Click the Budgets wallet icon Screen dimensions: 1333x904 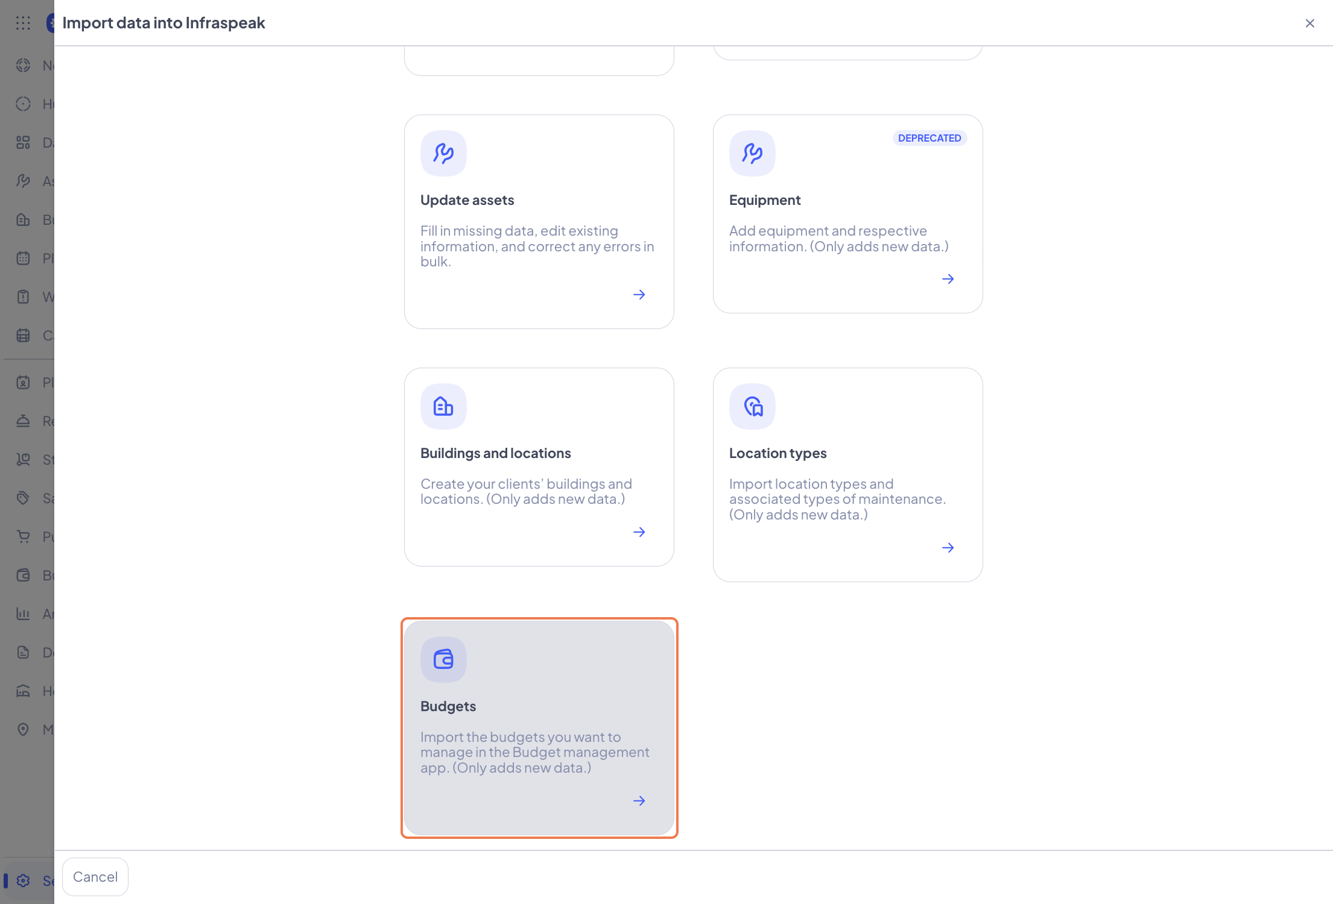pyautogui.click(x=443, y=659)
